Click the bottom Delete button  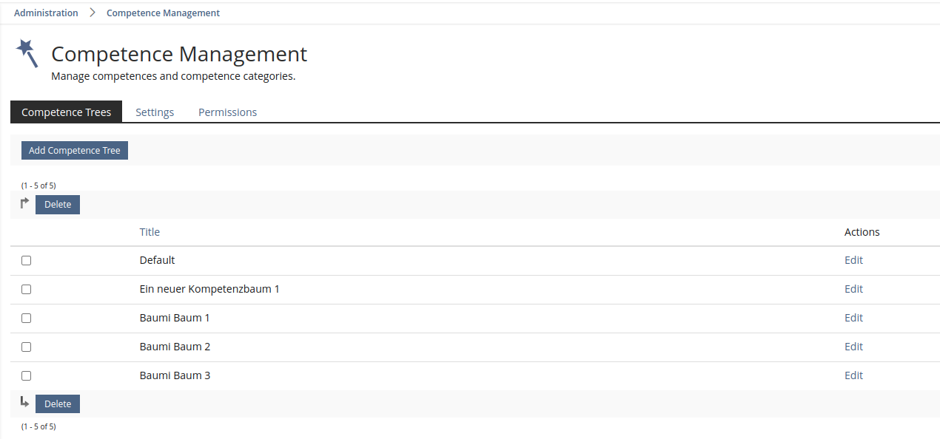click(58, 404)
